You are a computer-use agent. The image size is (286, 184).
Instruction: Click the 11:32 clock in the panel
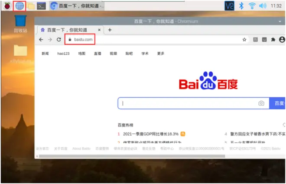pos(276,6)
